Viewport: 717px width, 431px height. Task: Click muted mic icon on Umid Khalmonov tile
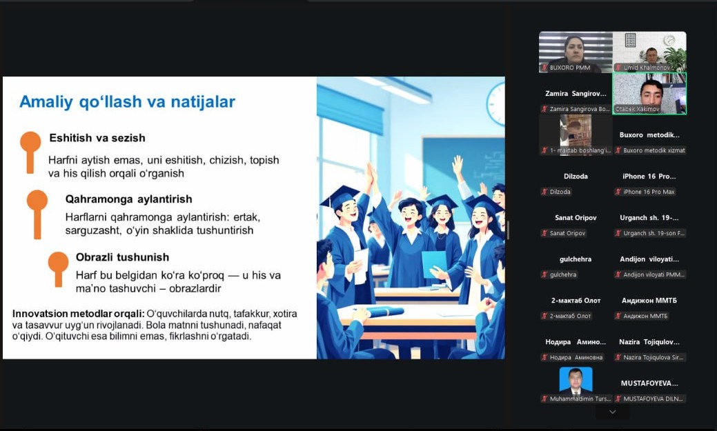coord(618,68)
